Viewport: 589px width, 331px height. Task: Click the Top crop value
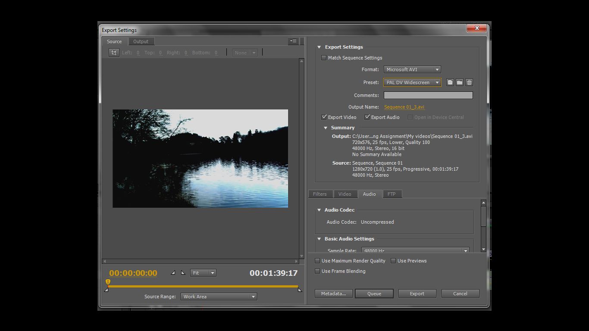(160, 53)
